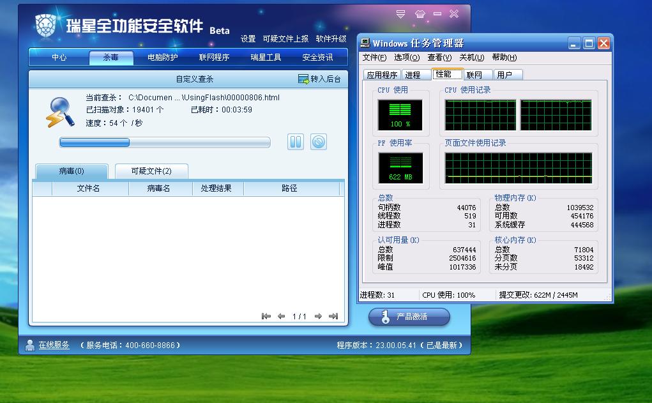Screen dimensions: 652x403
Task: Stop the virus scan
Action: (x=319, y=142)
